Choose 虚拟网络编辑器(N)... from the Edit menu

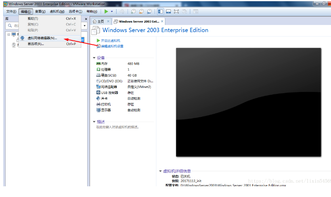click(50, 38)
